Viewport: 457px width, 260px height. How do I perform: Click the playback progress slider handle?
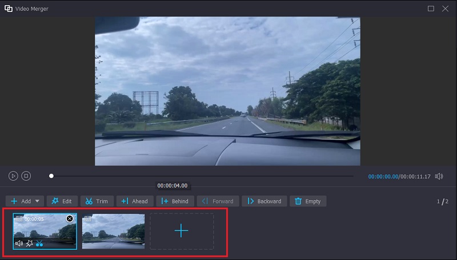click(x=51, y=176)
